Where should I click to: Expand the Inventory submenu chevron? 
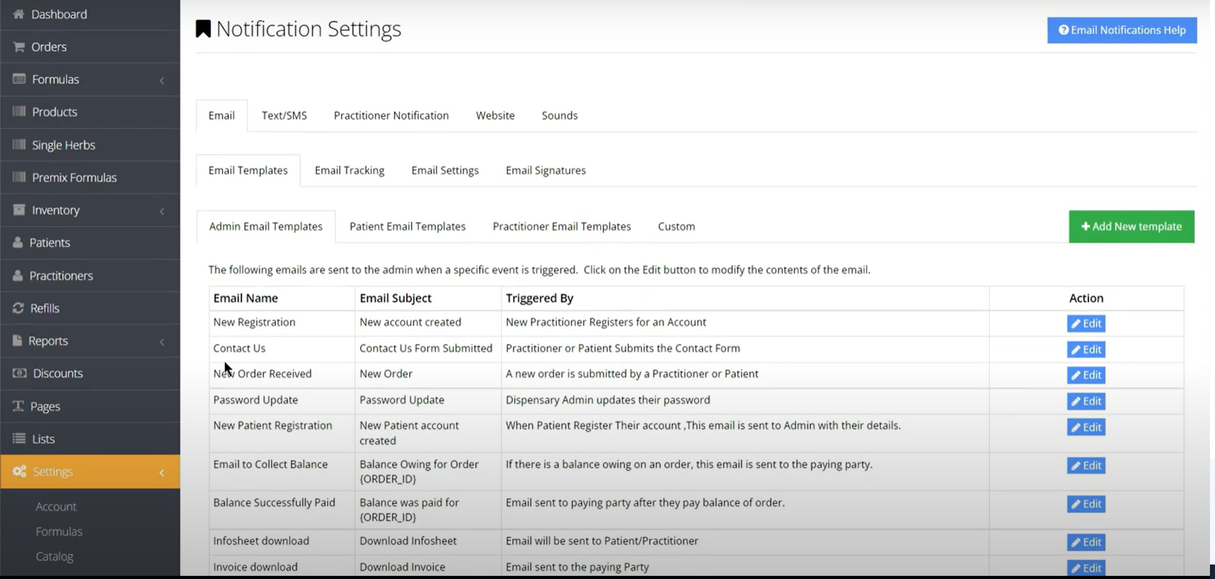[162, 210]
